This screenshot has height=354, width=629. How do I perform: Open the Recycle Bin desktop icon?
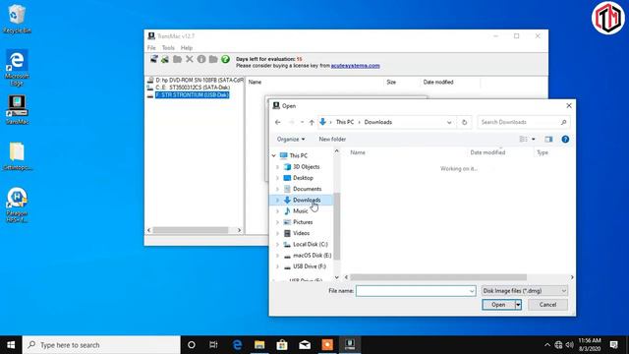pos(17,19)
